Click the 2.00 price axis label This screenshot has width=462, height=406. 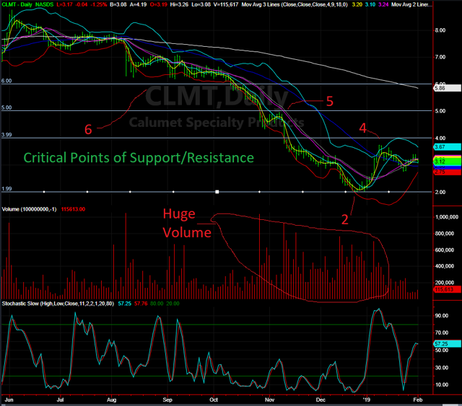click(x=440, y=192)
